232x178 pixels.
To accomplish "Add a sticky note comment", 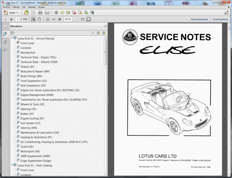I will pos(62,12).
